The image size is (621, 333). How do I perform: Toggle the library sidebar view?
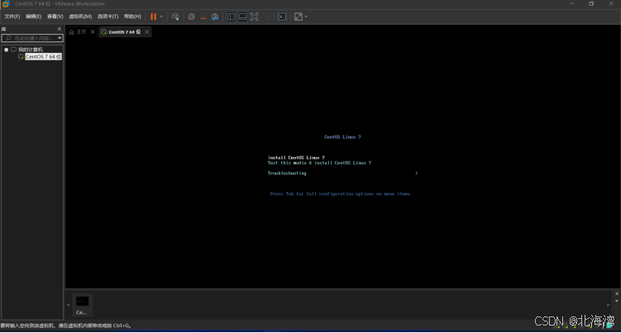(231, 17)
